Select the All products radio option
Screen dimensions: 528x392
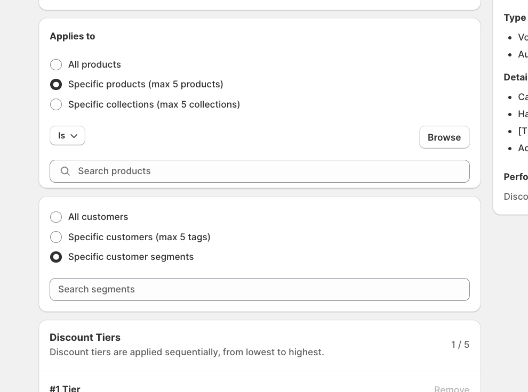coord(56,64)
